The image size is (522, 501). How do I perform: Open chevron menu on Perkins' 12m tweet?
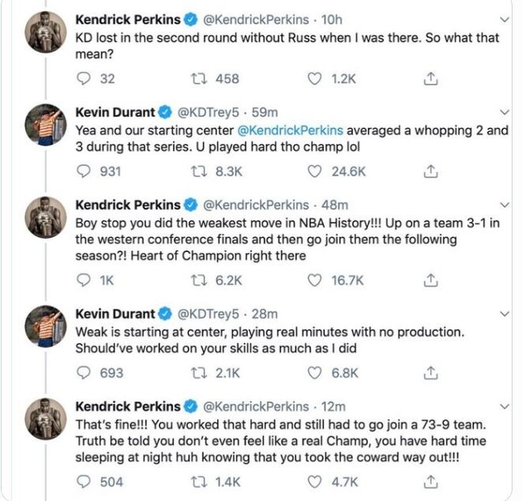(505, 405)
